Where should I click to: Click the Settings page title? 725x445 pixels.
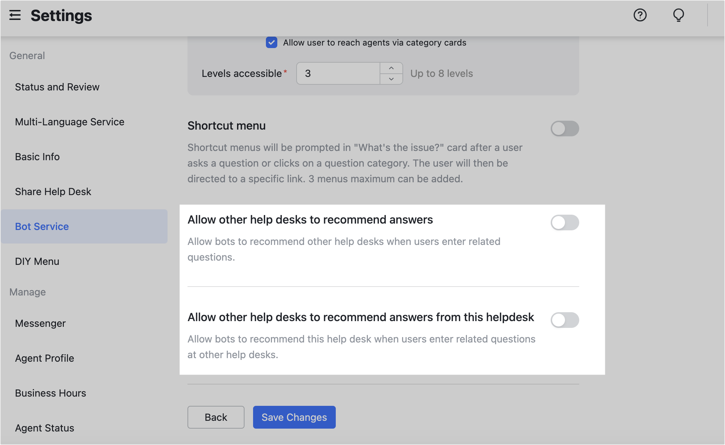point(61,16)
